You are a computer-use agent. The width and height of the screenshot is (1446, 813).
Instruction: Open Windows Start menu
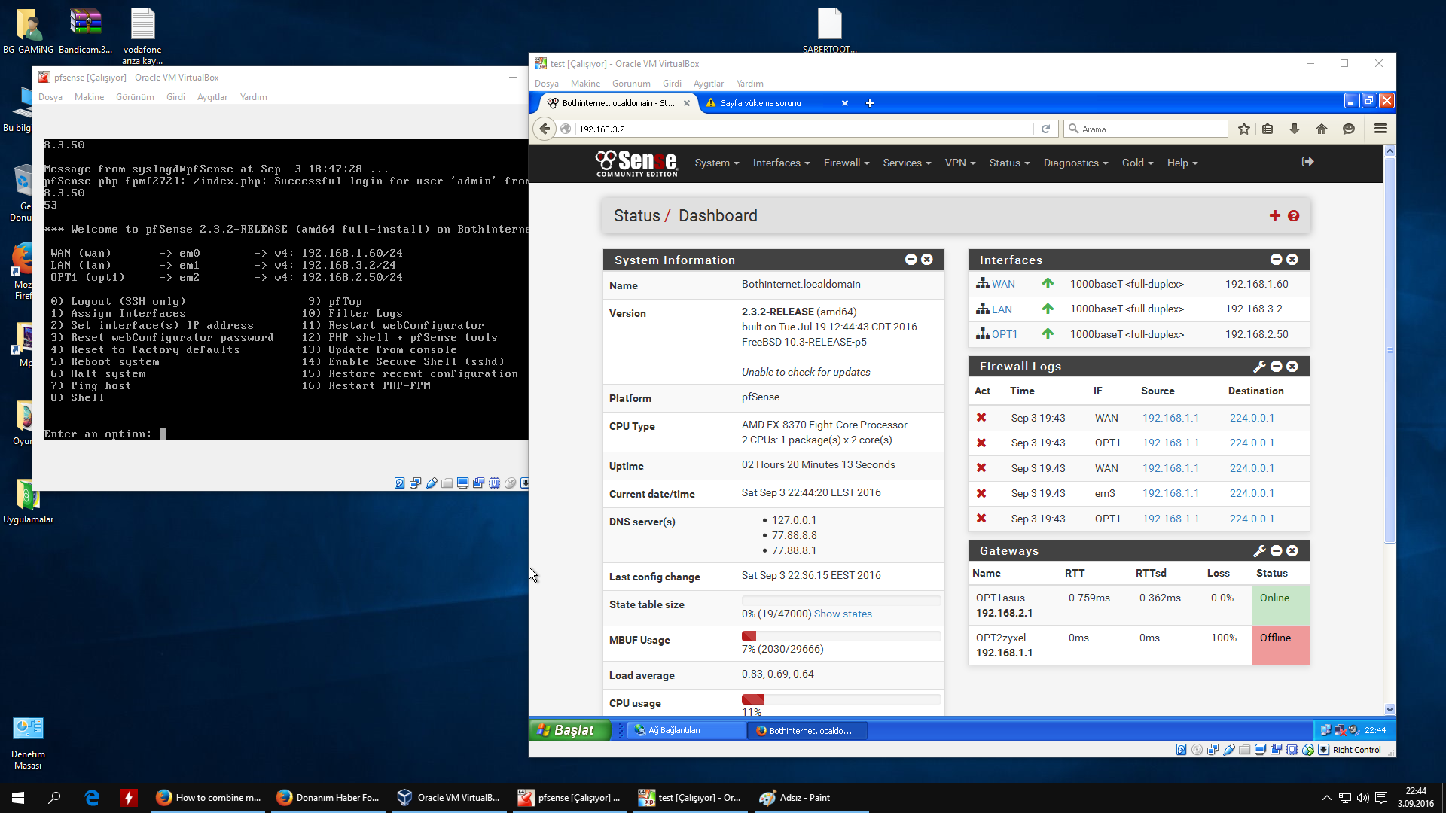18,798
